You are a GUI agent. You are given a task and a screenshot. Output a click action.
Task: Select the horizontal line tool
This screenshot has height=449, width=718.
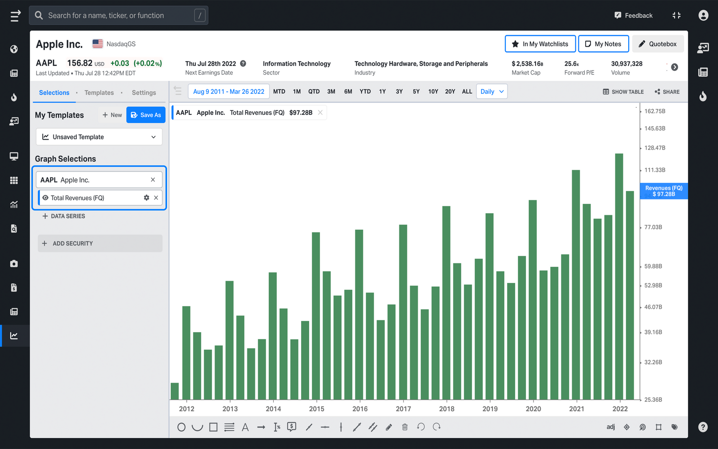tap(325, 427)
